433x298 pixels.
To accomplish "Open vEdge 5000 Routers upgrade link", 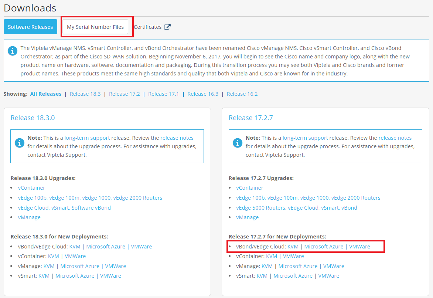I will pyautogui.click(x=261, y=208).
